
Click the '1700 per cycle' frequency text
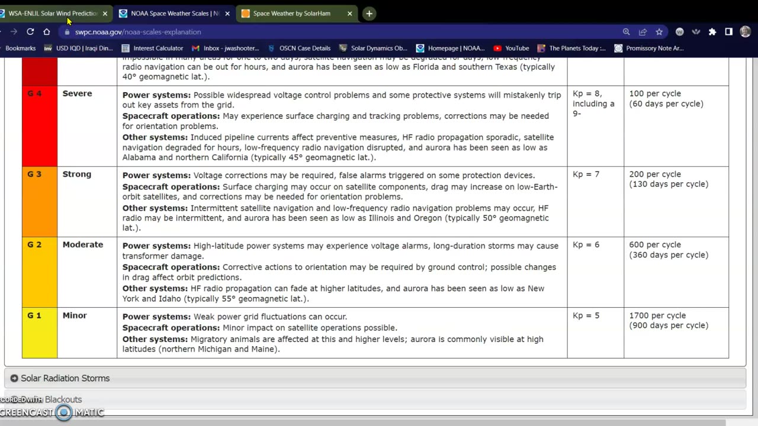(657, 315)
